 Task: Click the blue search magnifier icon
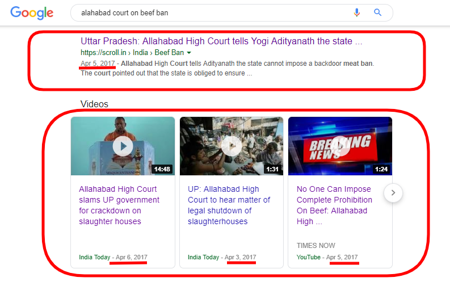(378, 12)
